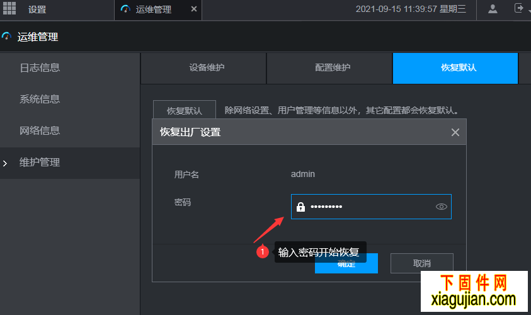
Task: Click the logout icon in top bar
Action: 518,8
